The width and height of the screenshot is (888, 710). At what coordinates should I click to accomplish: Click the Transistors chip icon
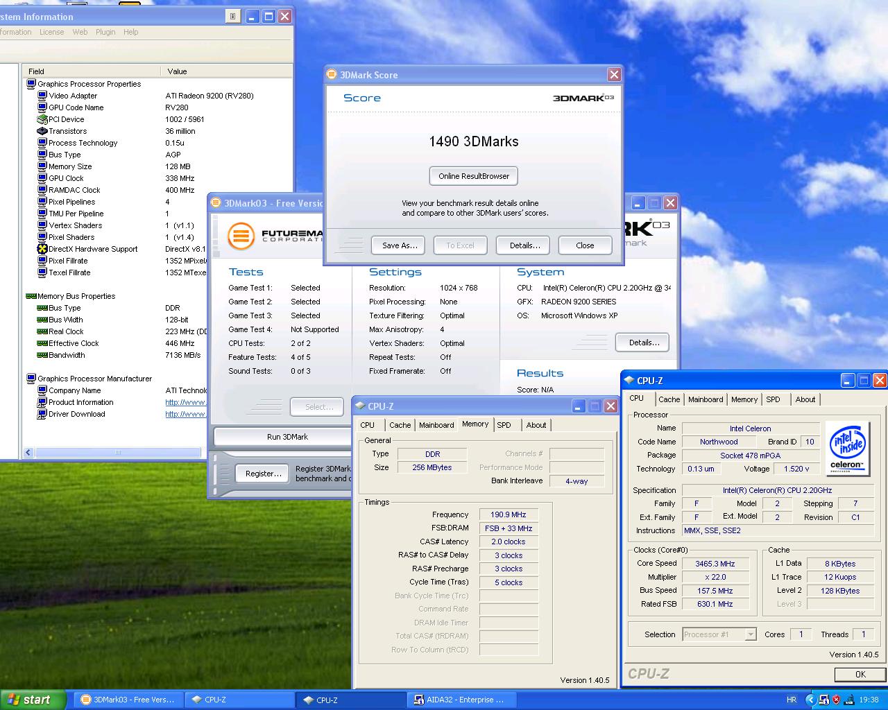(42, 131)
